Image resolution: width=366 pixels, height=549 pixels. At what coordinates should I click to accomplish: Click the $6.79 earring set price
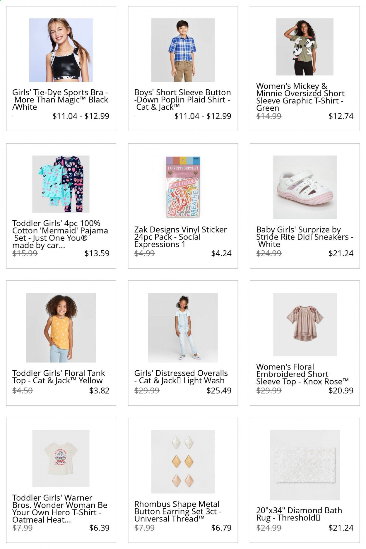coord(221,528)
